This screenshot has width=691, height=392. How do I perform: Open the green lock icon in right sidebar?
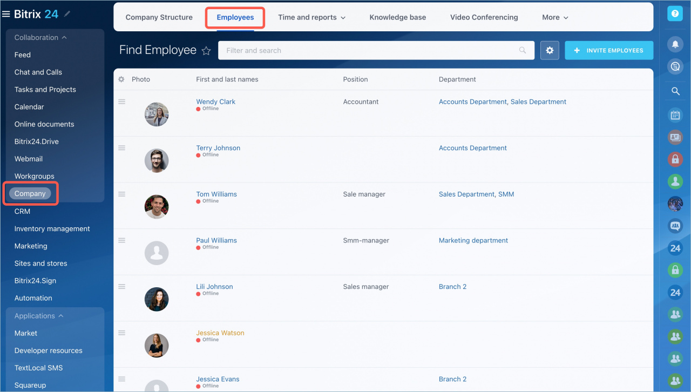click(x=675, y=269)
